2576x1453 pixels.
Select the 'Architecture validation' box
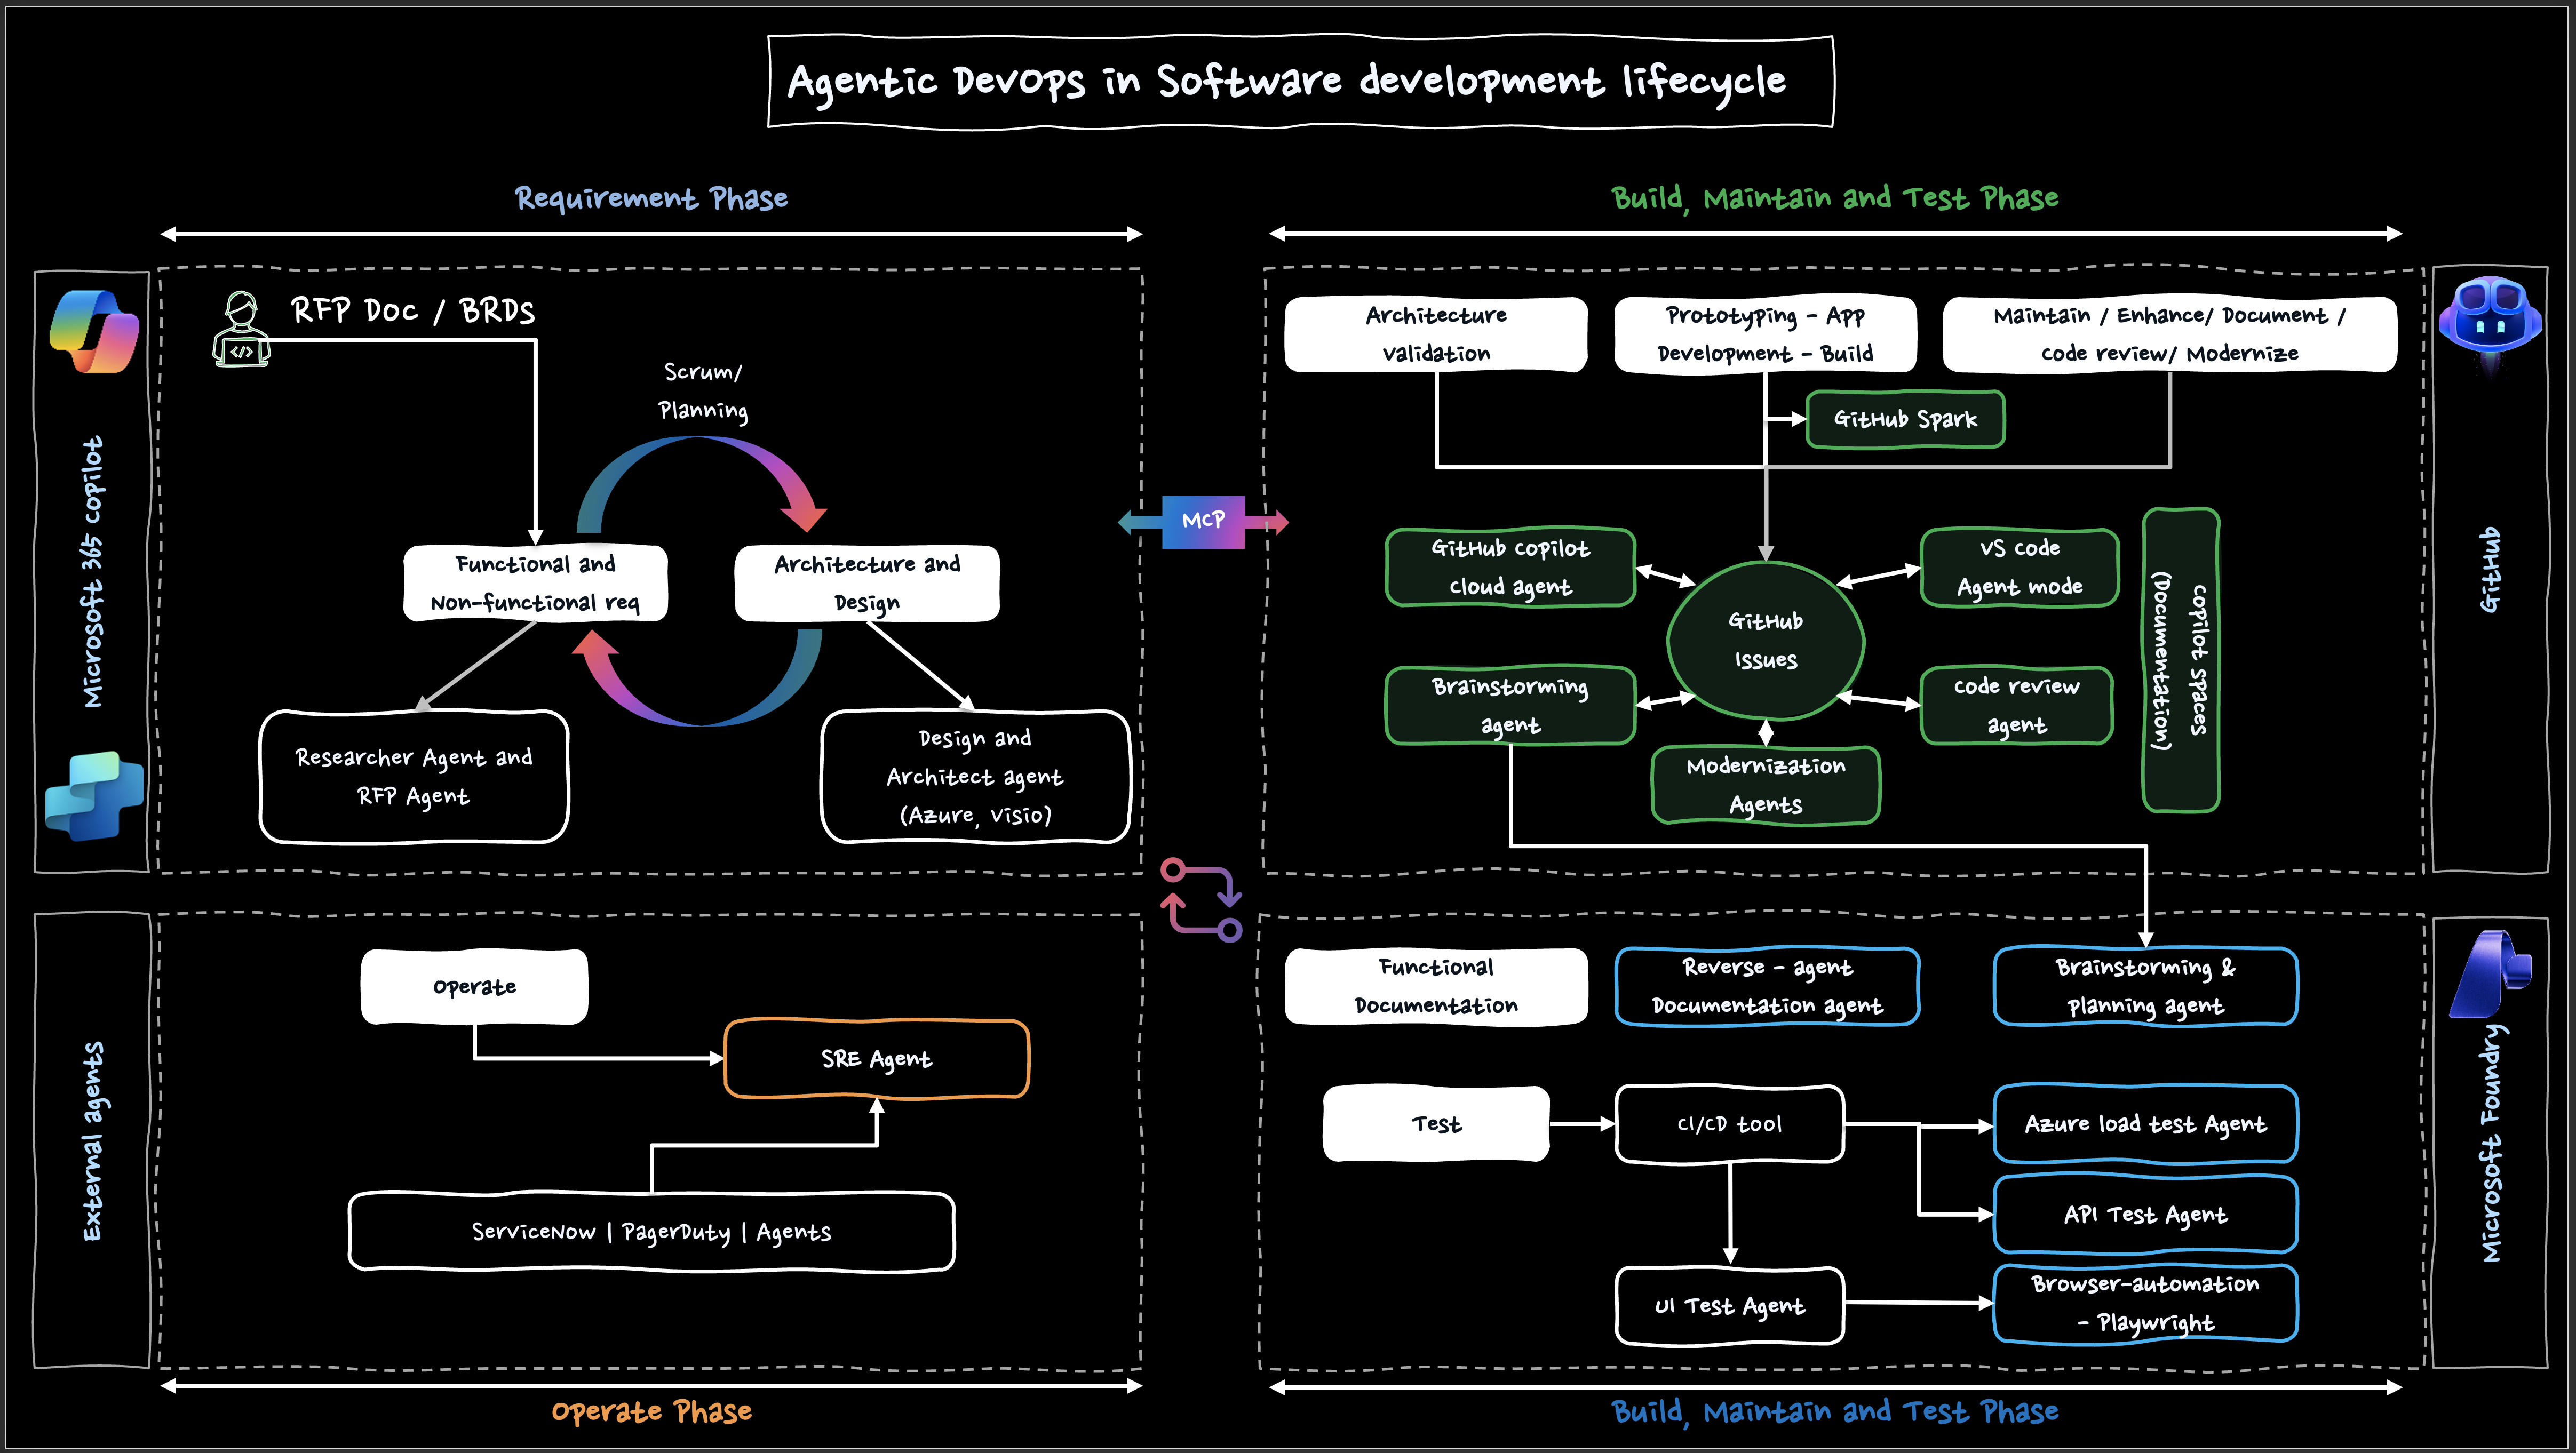point(1436,334)
